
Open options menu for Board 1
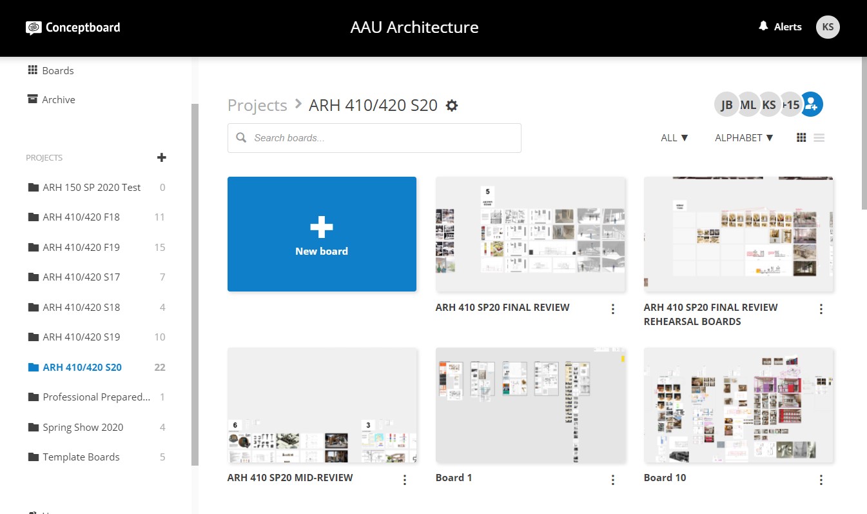[x=612, y=480]
